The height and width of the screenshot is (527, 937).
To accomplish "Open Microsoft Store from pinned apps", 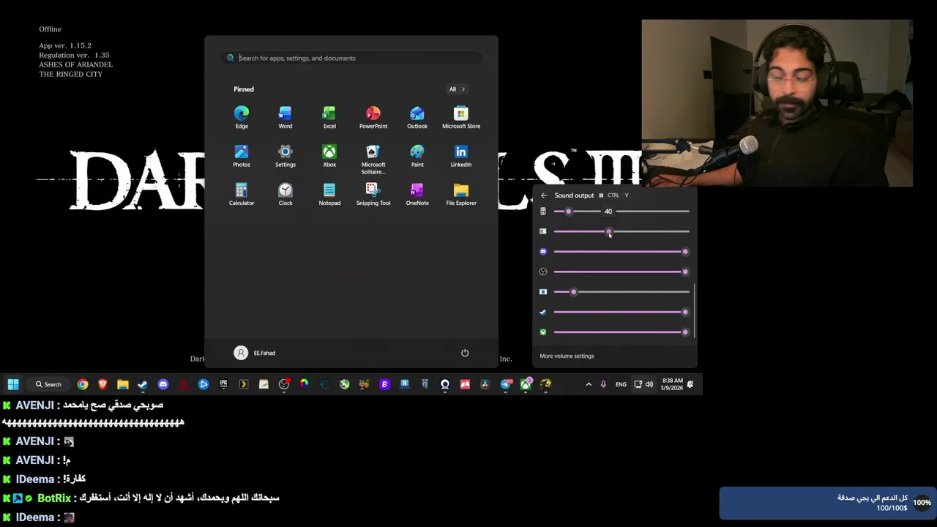I will click(x=461, y=117).
